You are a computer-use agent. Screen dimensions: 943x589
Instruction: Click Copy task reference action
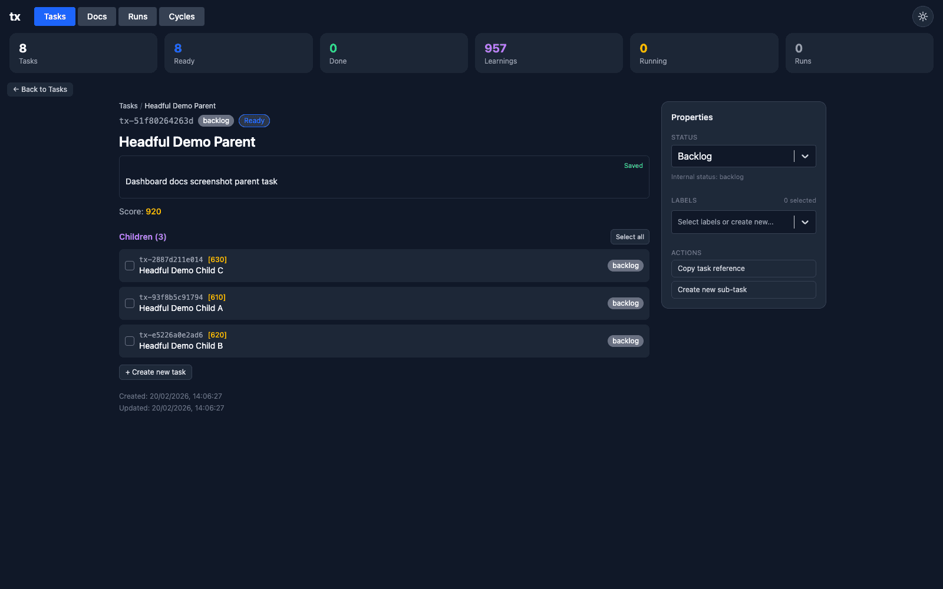[x=743, y=268]
